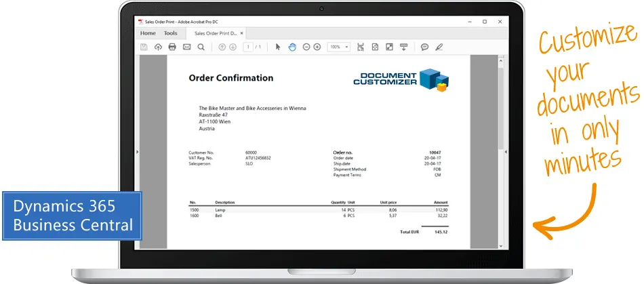The image size is (644, 284).
Task: Go to next page arrow icon
Action: (x=233, y=47)
